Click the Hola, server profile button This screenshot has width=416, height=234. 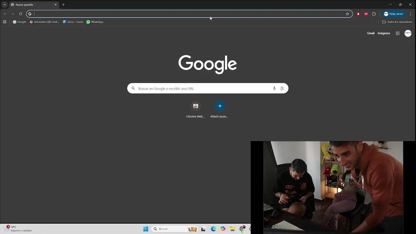pyautogui.click(x=394, y=14)
